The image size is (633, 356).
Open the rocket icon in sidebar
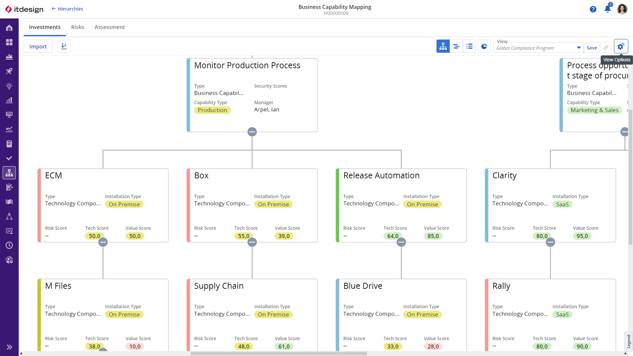click(9, 71)
